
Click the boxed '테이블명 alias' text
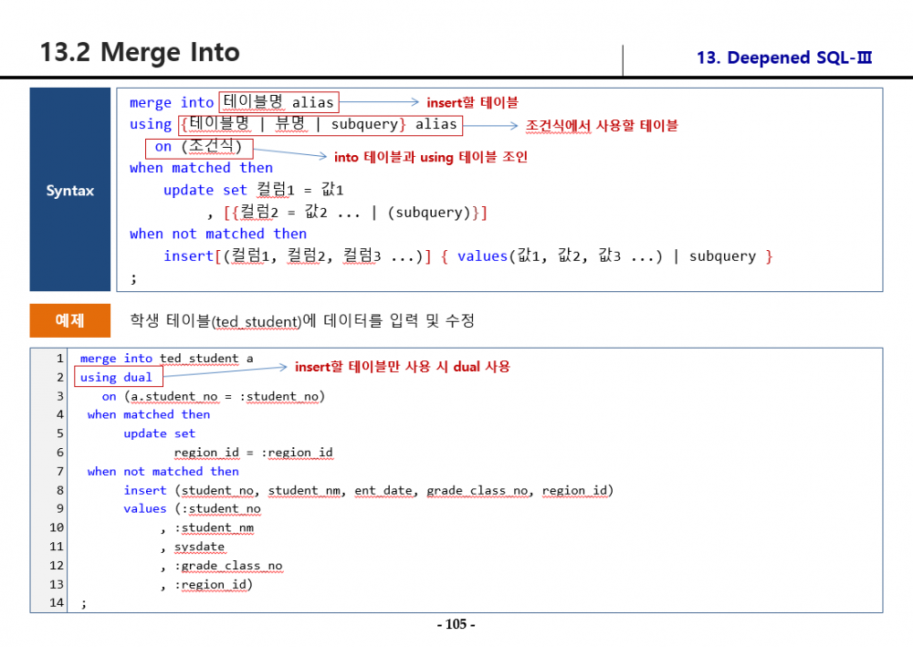click(278, 102)
